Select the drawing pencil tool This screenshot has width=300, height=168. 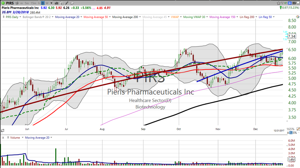pyautogui.click(x=67, y=3)
